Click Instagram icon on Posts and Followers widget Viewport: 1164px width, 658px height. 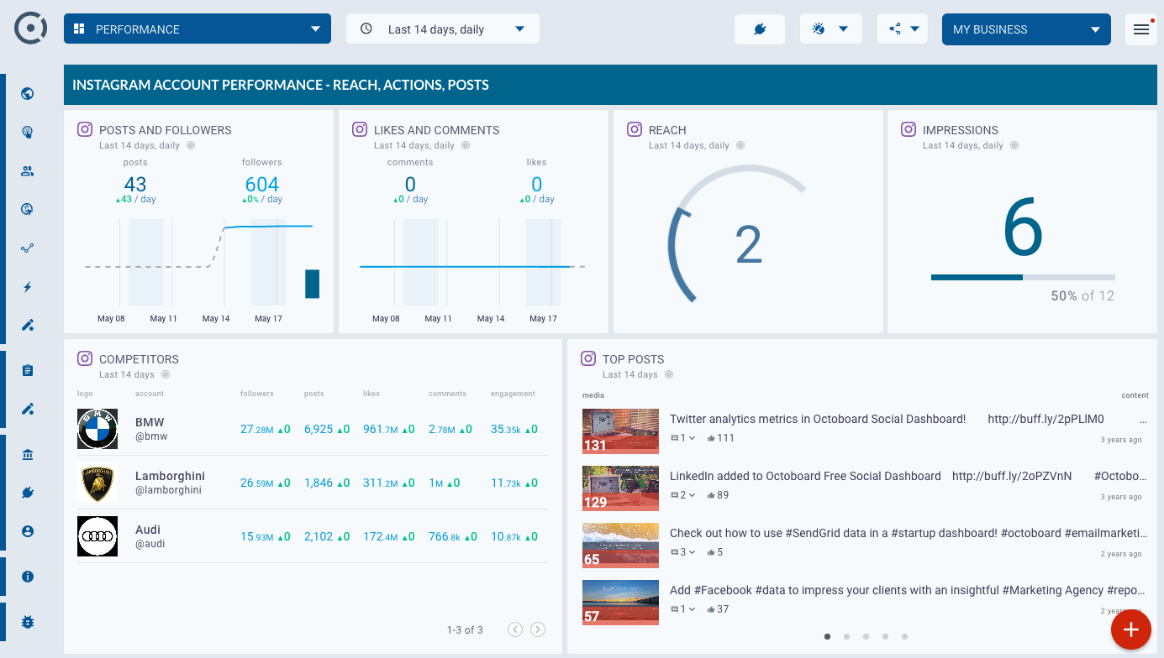(x=85, y=129)
